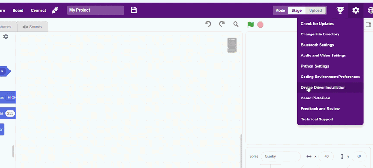Click the Board menu
This screenshot has width=373, height=168.
(x=18, y=10)
